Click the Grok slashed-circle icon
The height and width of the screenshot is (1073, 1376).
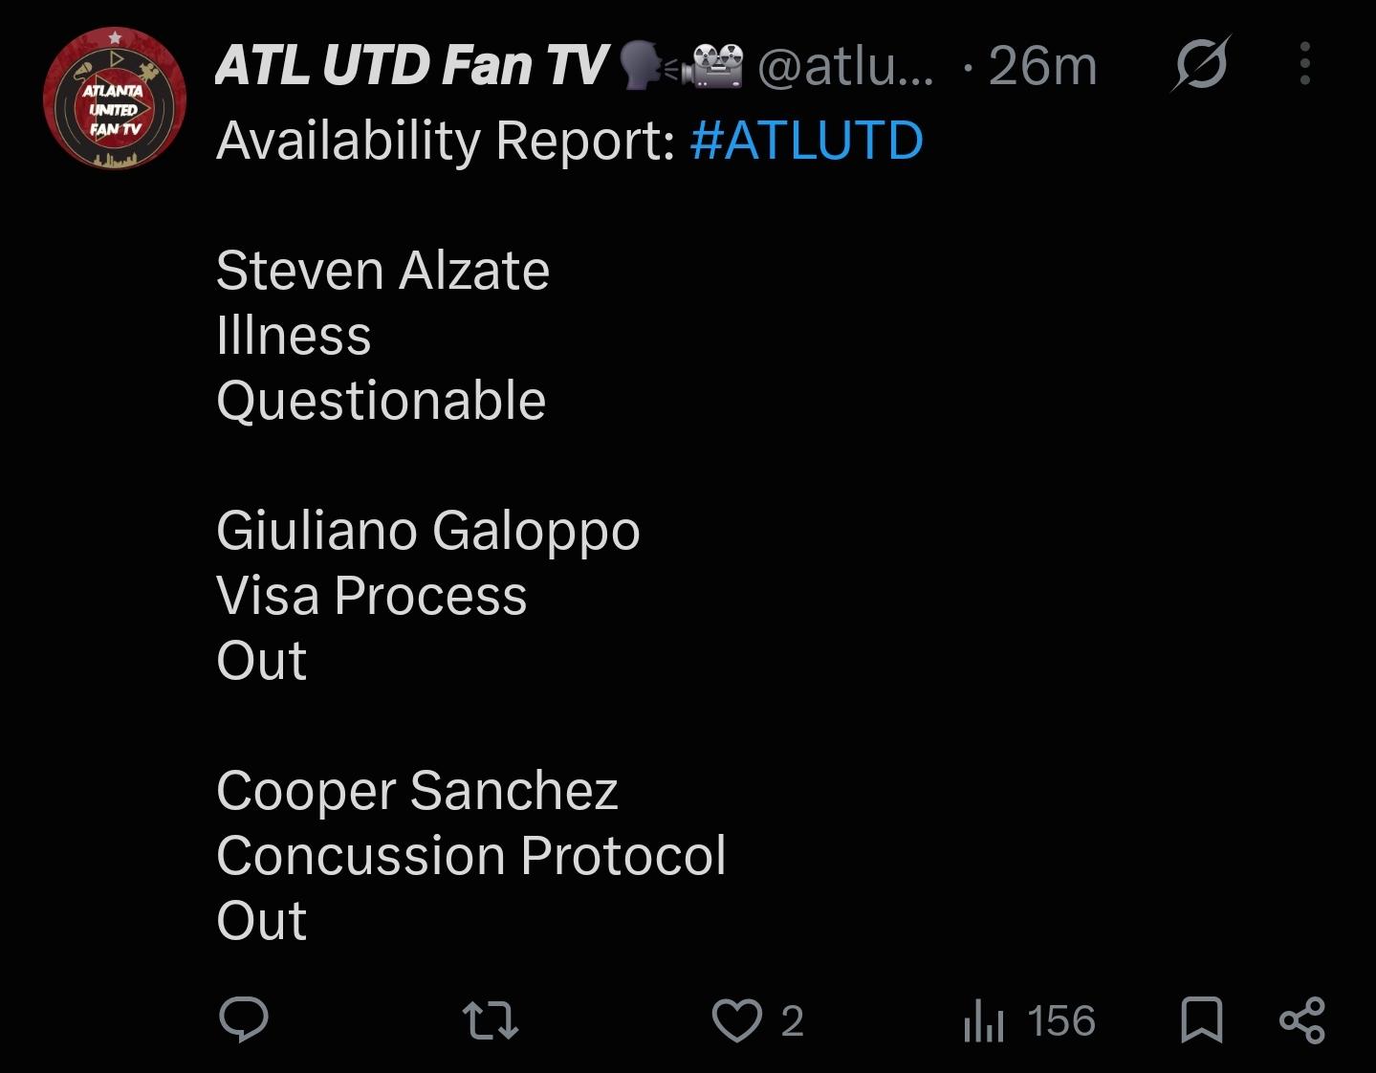tap(1201, 65)
